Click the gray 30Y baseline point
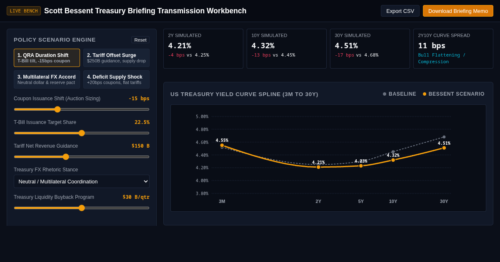Viewport: 500px width, 262px height. pyautogui.click(x=444, y=137)
